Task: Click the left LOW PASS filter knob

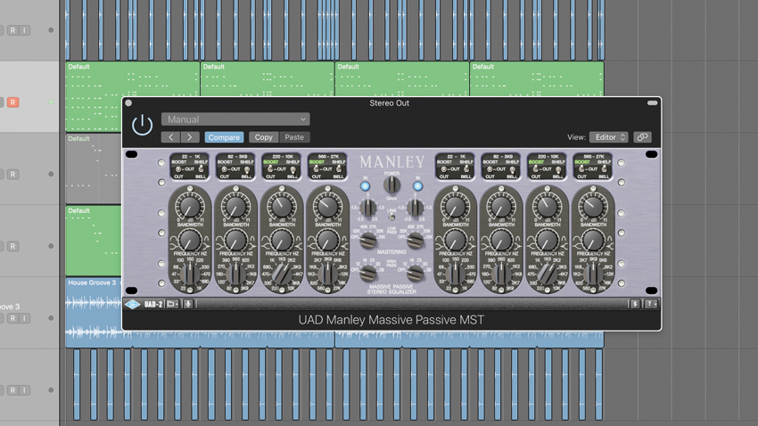Action: click(368, 240)
